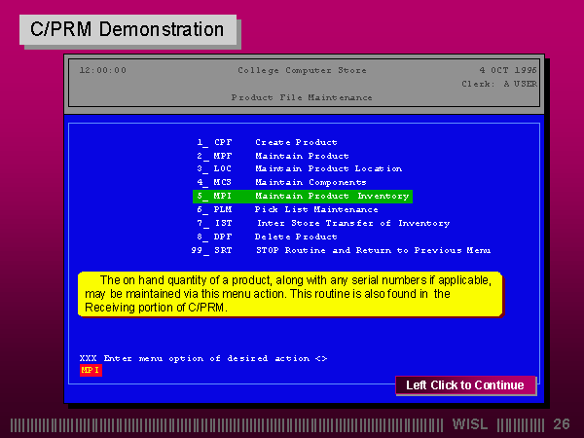
Task: Click the Left Click to Continue button
Action: pos(464,385)
